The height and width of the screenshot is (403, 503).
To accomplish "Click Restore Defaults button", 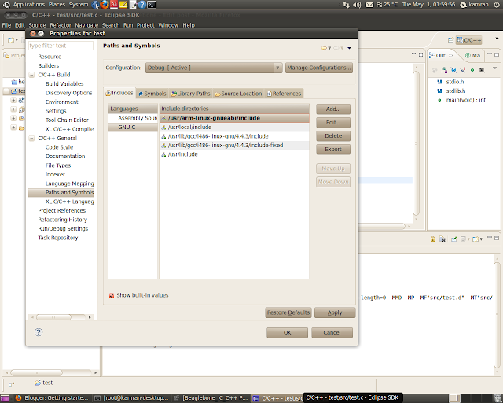I will pyautogui.click(x=288, y=312).
